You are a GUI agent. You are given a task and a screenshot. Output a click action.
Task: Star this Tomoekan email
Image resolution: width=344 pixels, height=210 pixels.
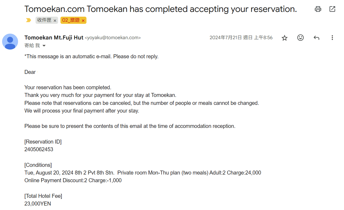(x=285, y=38)
